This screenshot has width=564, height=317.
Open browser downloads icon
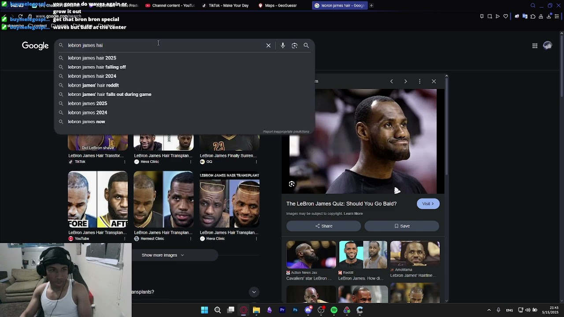click(x=549, y=16)
